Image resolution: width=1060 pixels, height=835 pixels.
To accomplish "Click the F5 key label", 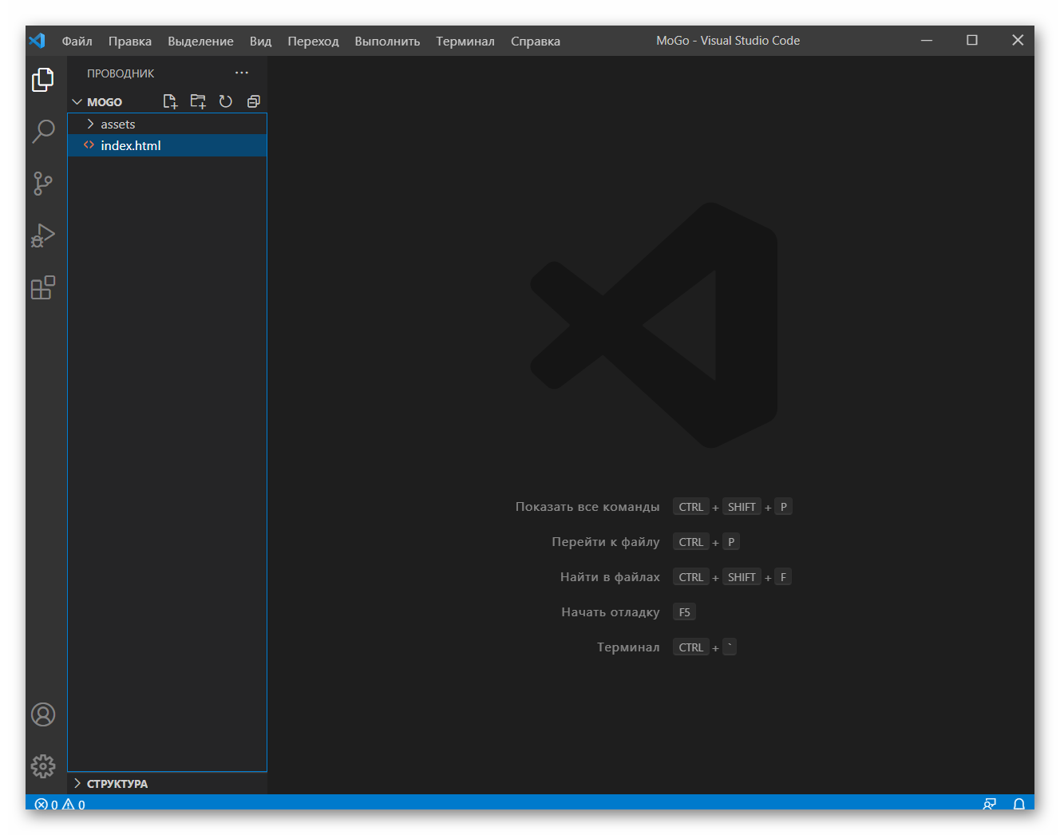I will point(685,612).
